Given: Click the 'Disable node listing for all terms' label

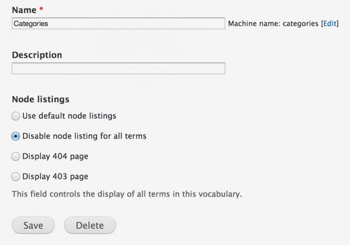Looking at the screenshot, I should pos(84,136).
